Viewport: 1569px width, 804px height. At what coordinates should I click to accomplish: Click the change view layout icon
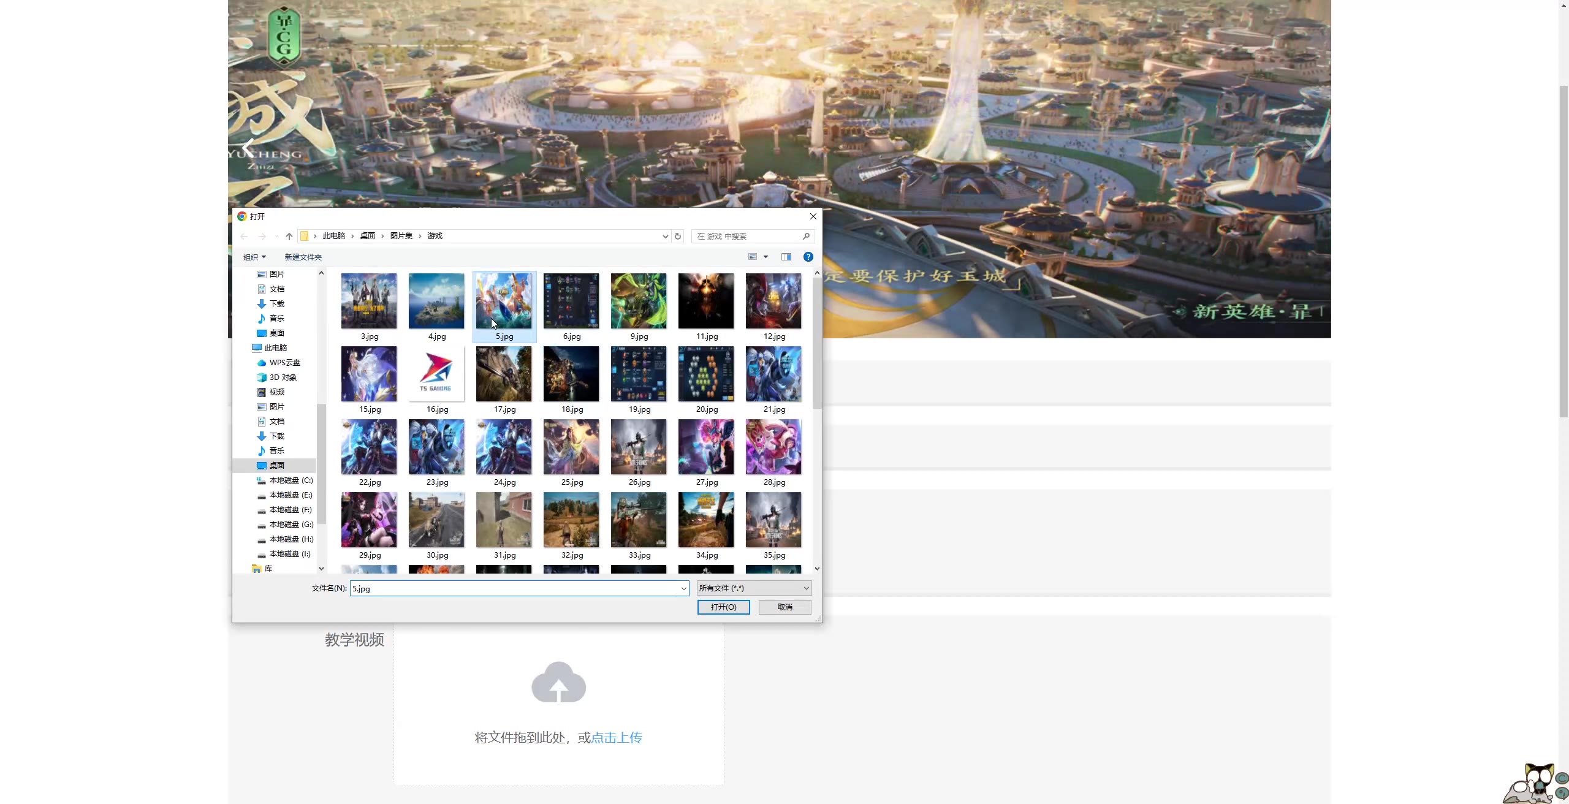[753, 257]
